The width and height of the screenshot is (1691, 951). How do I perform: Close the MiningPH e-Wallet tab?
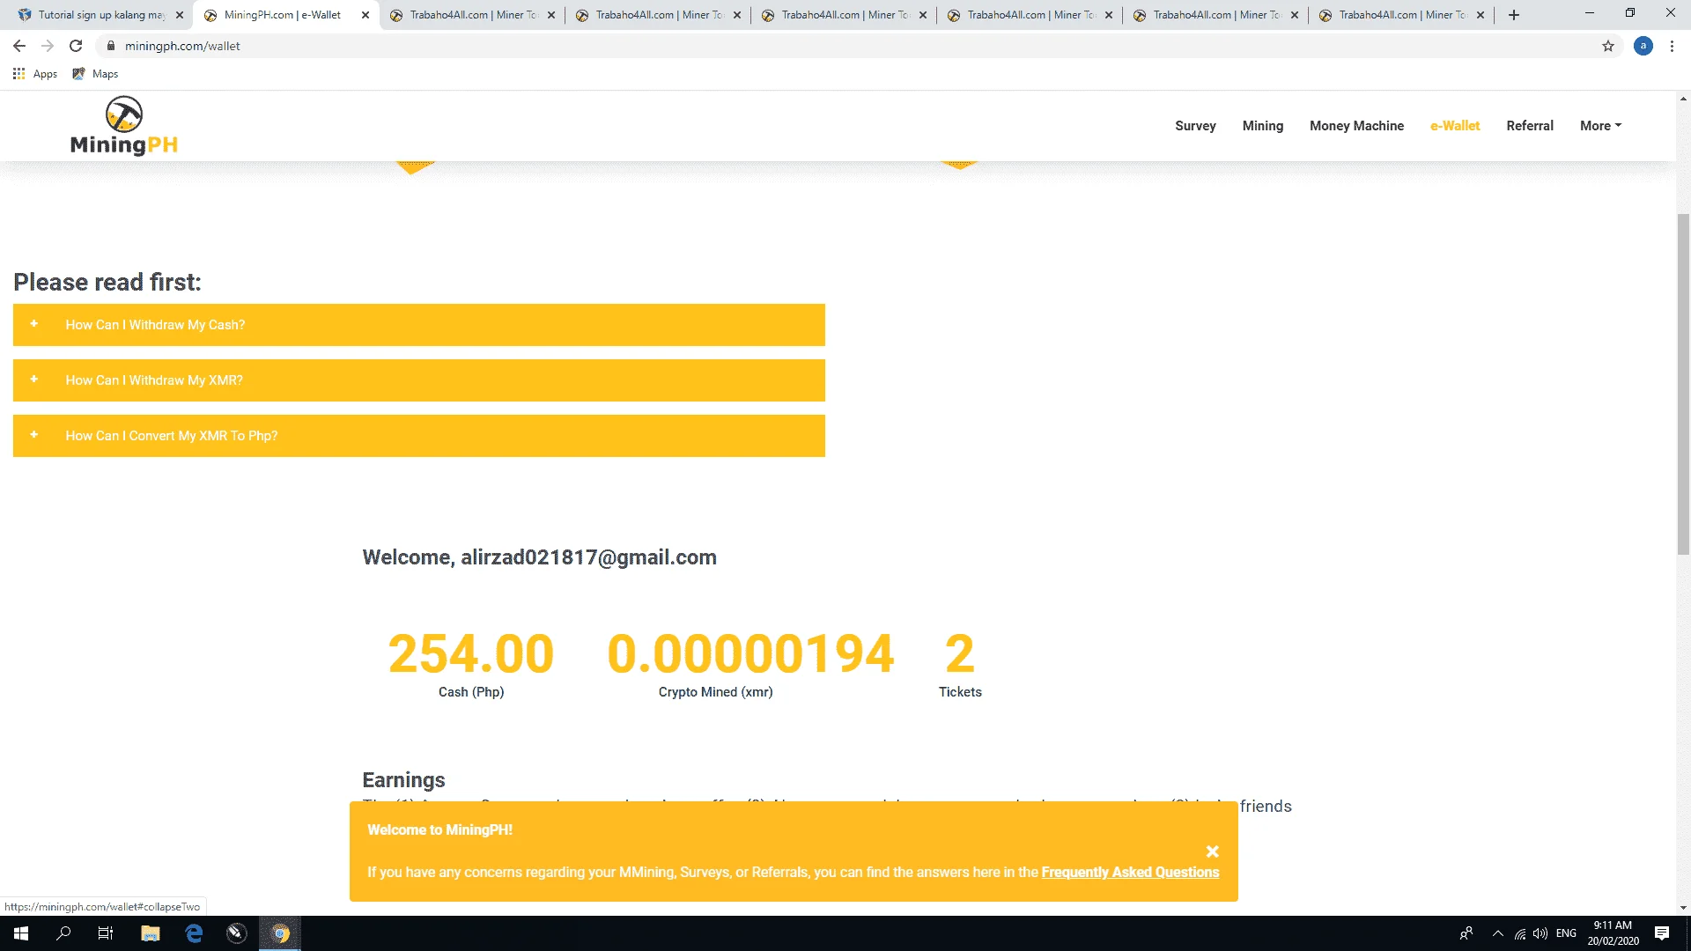click(366, 15)
